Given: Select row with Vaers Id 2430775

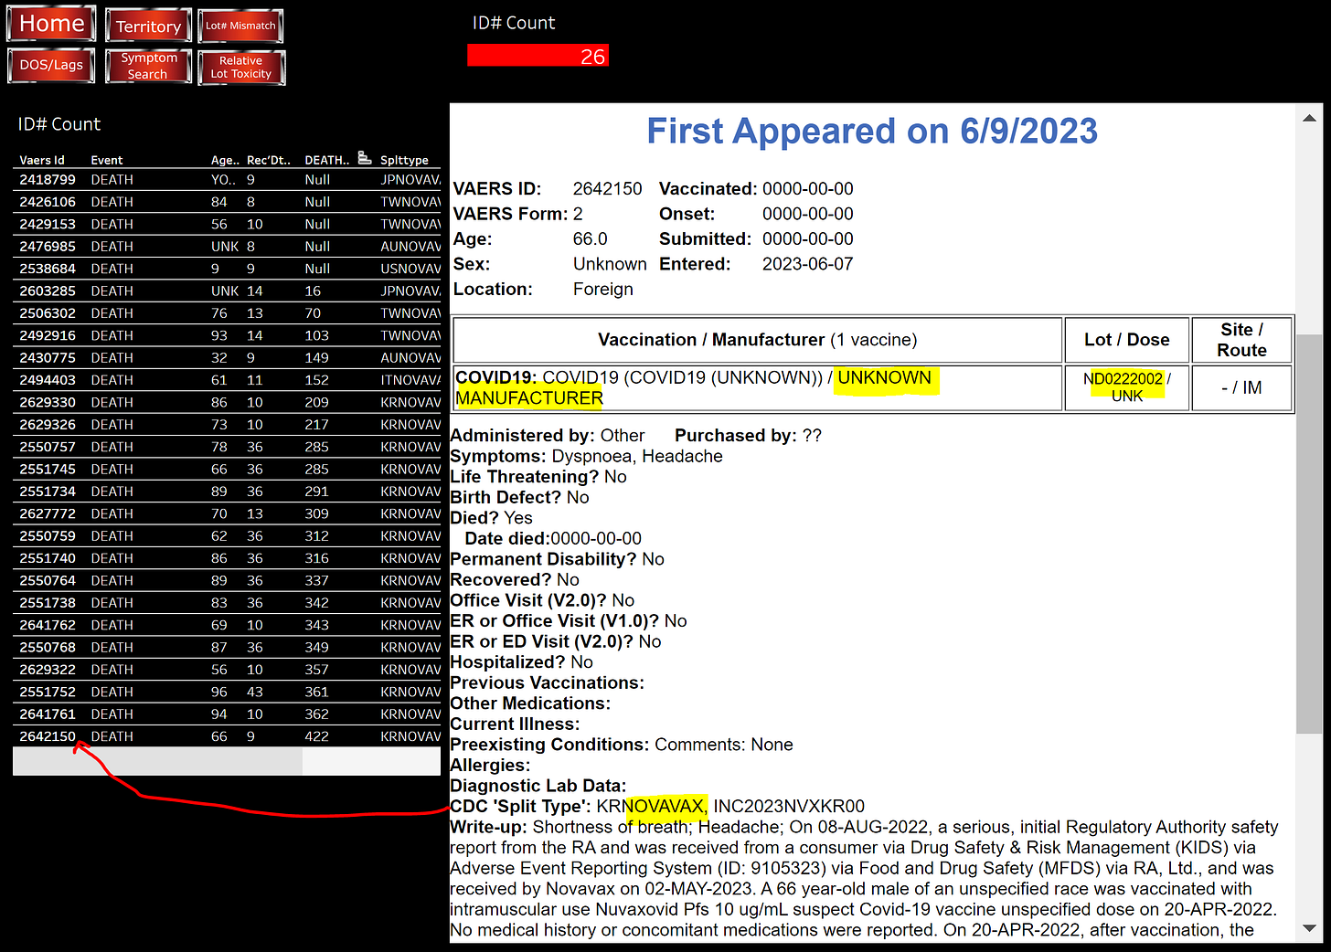Looking at the screenshot, I should [x=227, y=358].
